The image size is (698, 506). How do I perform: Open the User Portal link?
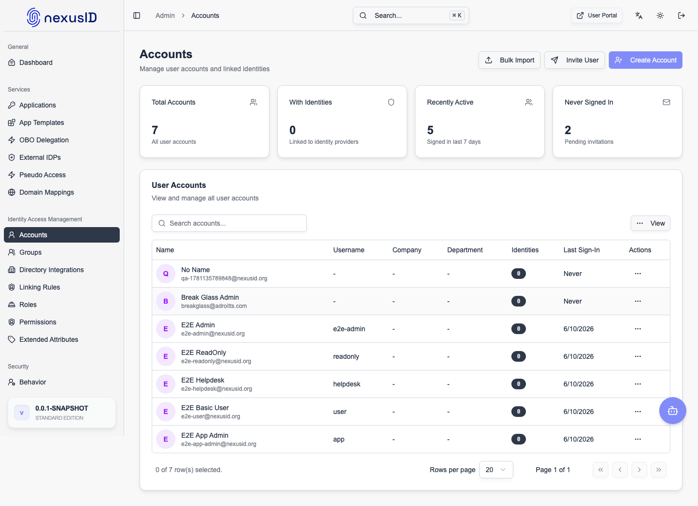[x=597, y=15]
